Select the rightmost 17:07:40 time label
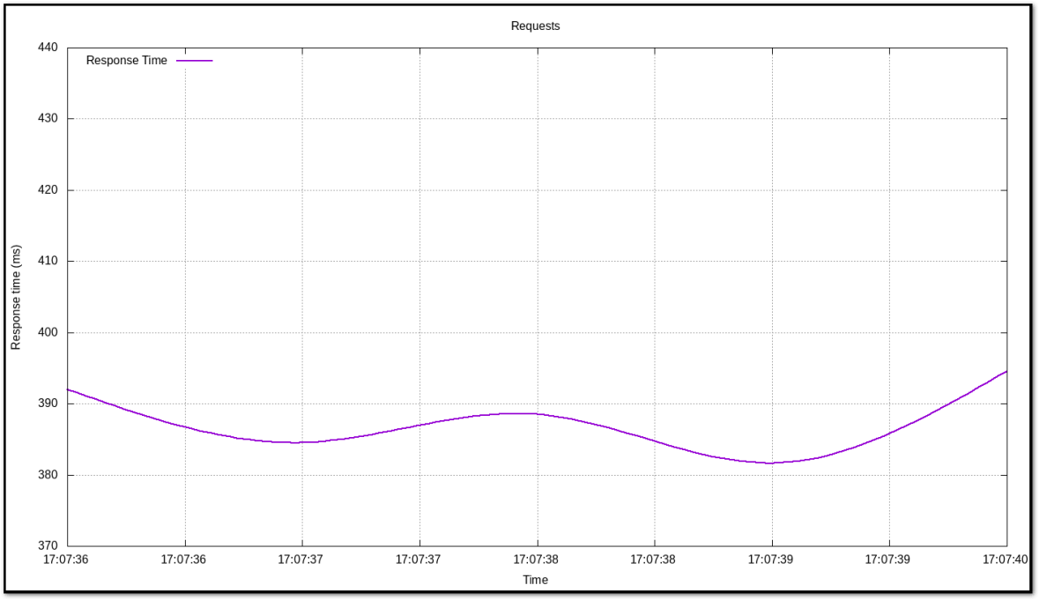 point(1005,559)
